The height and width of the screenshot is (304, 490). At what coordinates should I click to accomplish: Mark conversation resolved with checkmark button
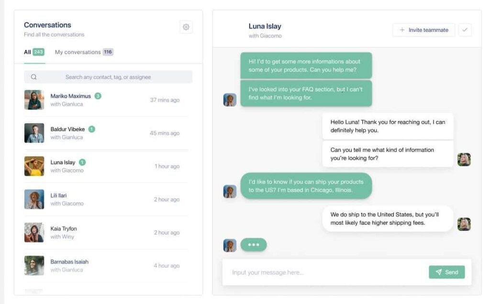pos(465,30)
